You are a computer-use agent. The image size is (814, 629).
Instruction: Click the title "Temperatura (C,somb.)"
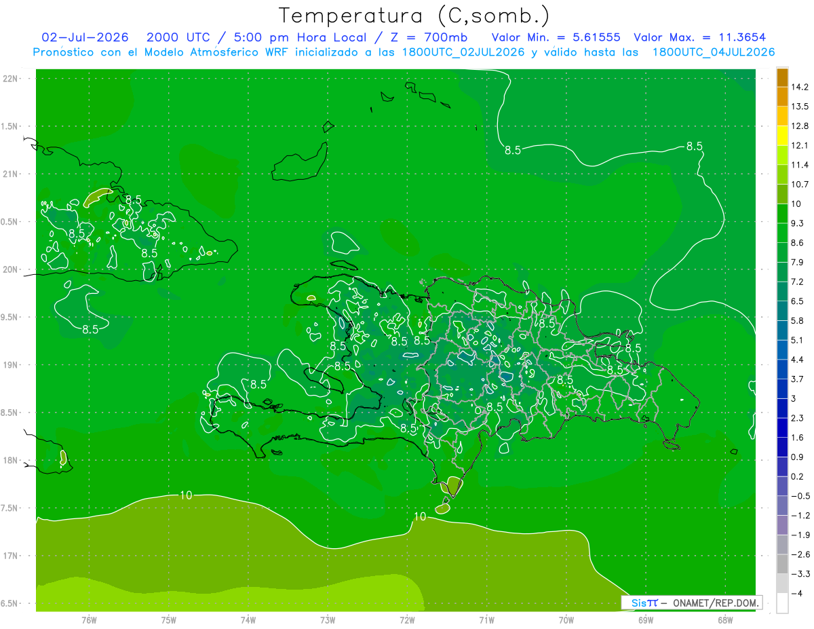coord(414,16)
